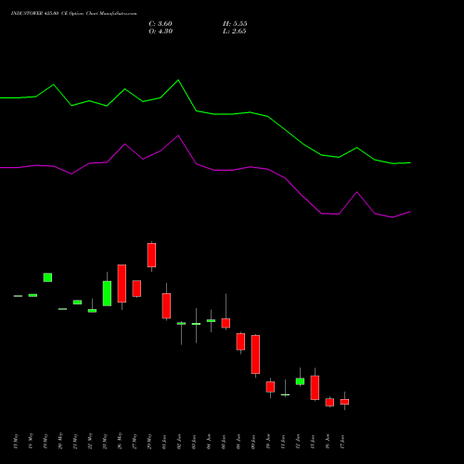Screen dimensions: 464x464
Task: Select the high value H: 5.55
Action: [x=235, y=24]
